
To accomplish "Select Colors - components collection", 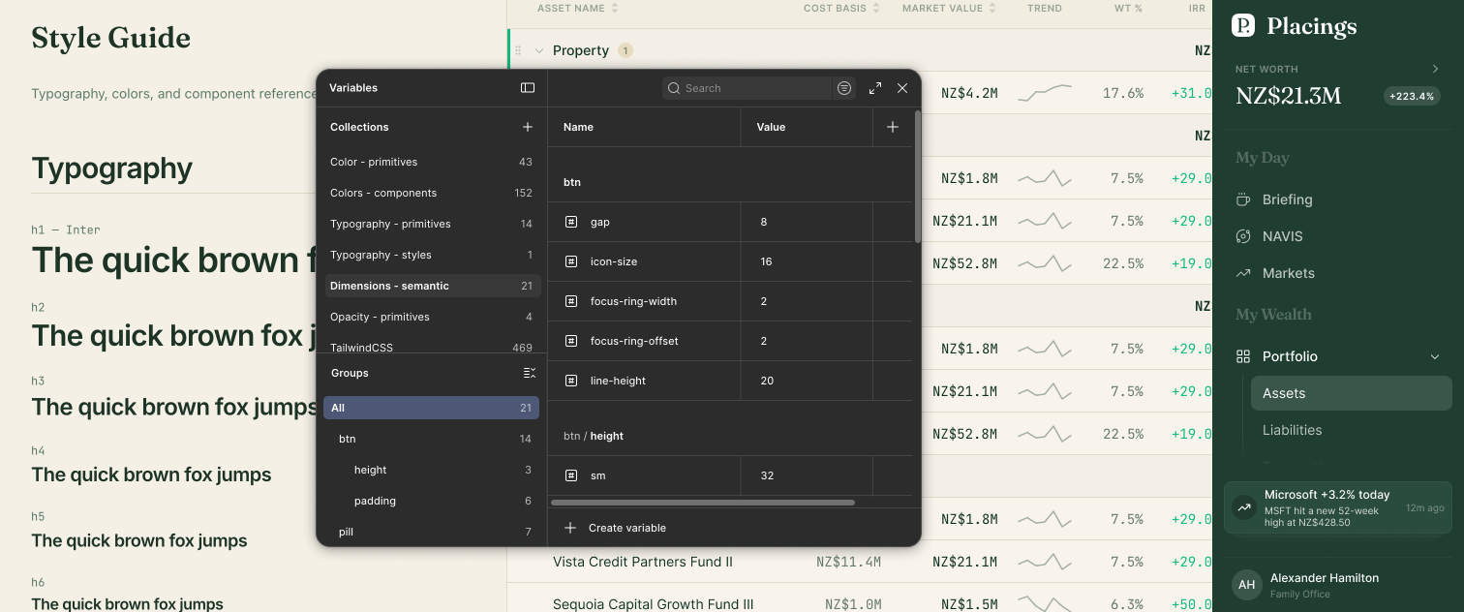I will tap(432, 193).
